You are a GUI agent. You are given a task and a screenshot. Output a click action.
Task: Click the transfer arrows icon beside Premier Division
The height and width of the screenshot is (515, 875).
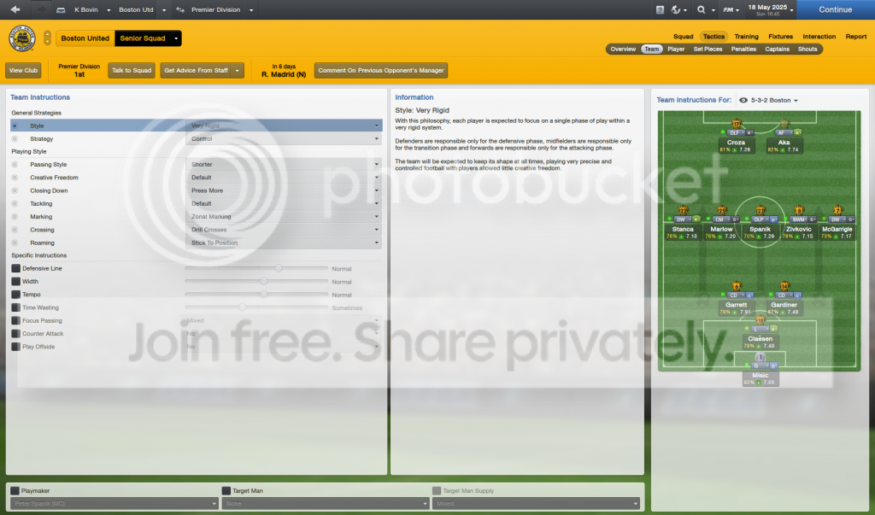click(180, 9)
